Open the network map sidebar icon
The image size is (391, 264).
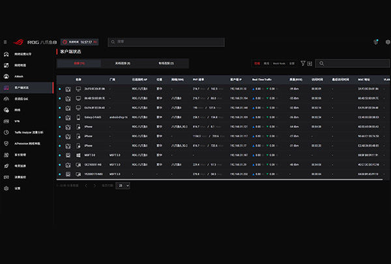tap(7, 65)
